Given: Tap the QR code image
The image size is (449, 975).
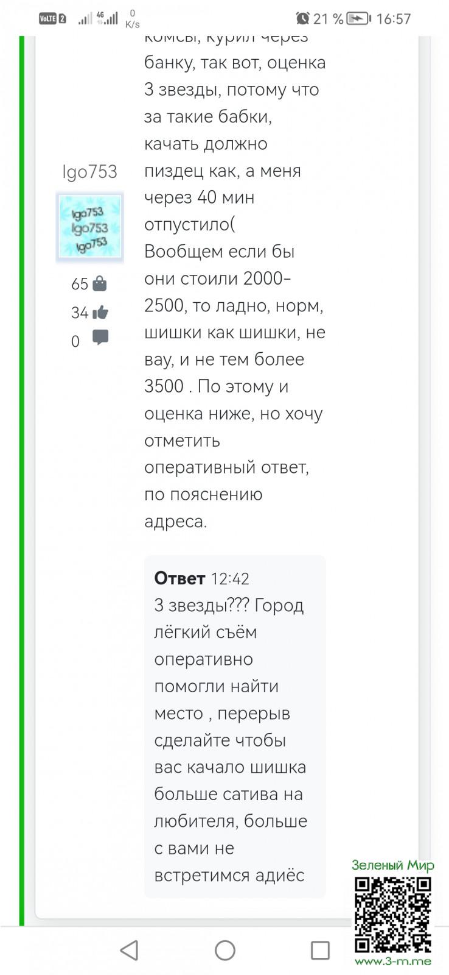Looking at the screenshot, I should 393,915.
